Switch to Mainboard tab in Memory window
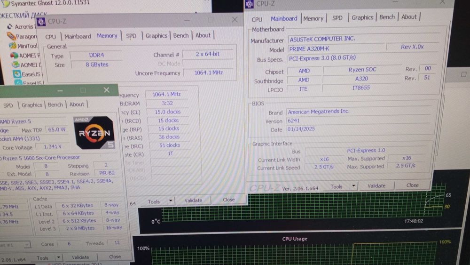Screen dimensions: 470x265 tap(78, 36)
